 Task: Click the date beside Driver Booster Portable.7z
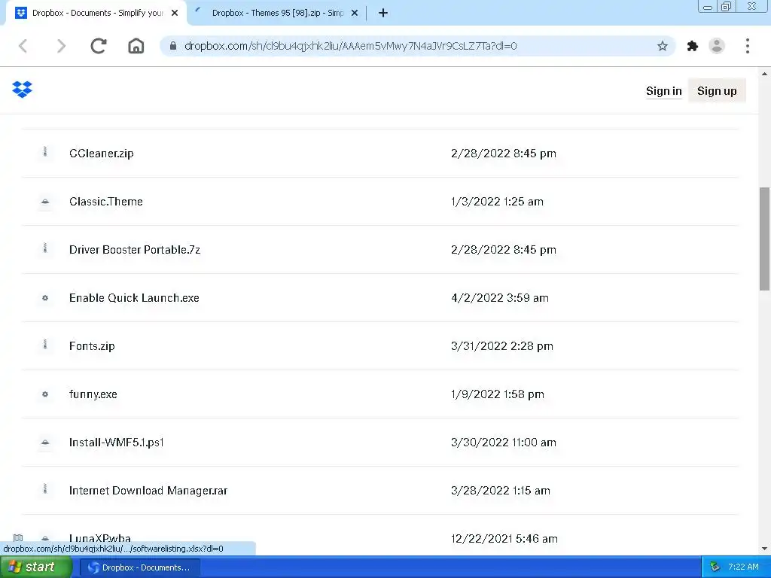[x=504, y=250]
